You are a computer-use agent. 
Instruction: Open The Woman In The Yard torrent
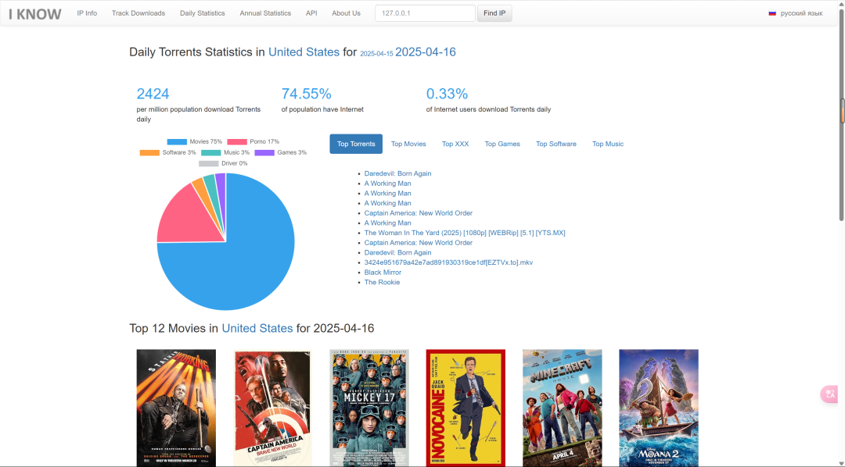pyautogui.click(x=465, y=233)
